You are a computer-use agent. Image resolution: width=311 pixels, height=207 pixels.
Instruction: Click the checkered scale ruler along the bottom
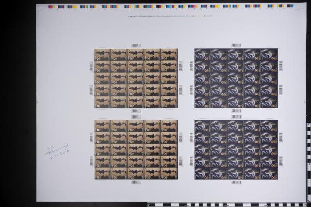[227, 205]
